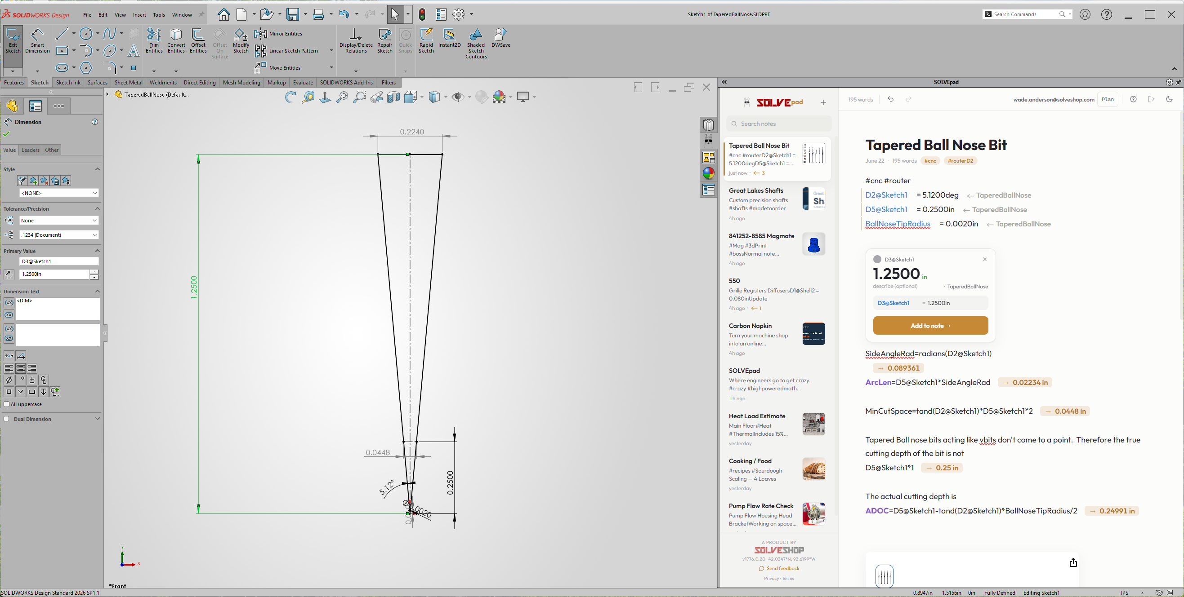Viewport: 1184px width, 597px height.
Task: Click Mirror Entities
Action: [x=278, y=34]
